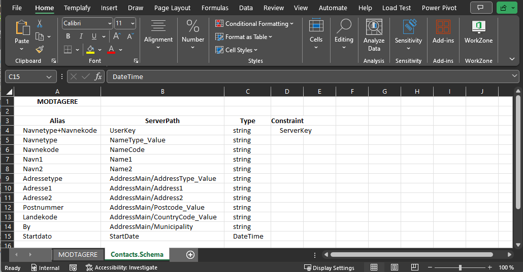Click the Cut scissors icon

pos(40,24)
